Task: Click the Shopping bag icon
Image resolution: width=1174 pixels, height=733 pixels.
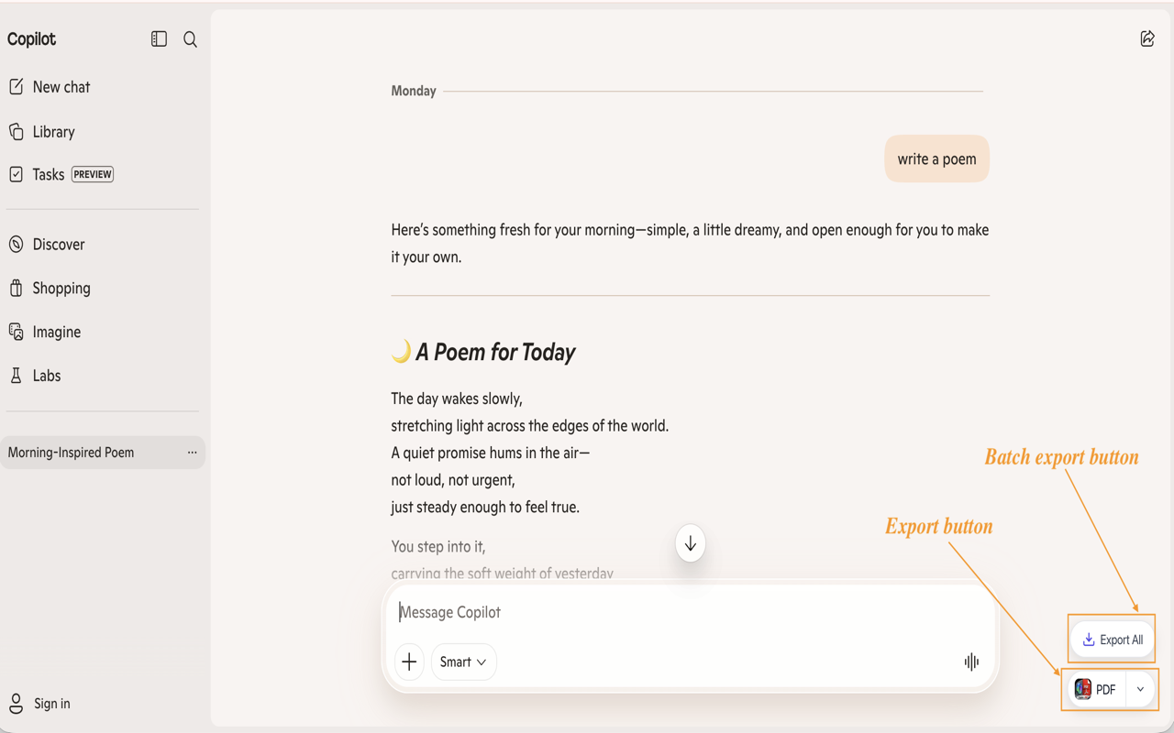Action: [17, 288]
